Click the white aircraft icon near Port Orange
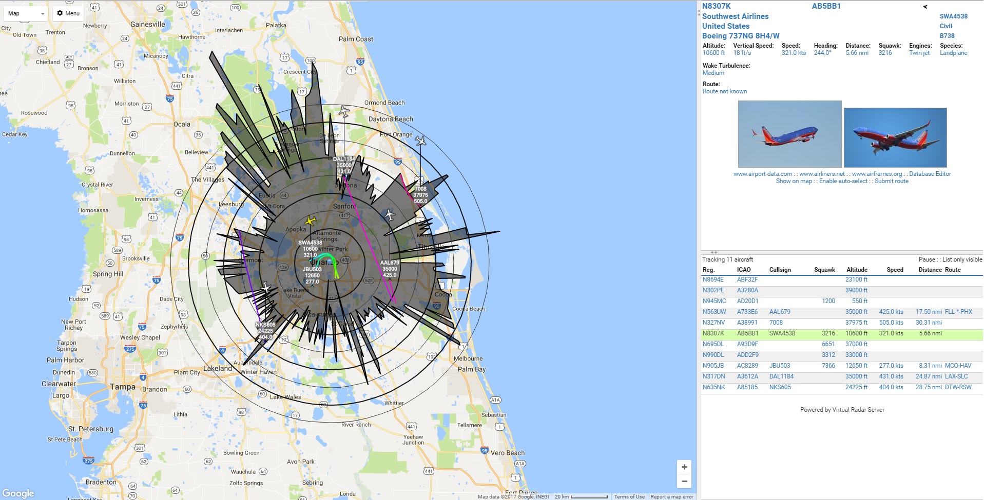984x500 pixels. click(x=420, y=141)
